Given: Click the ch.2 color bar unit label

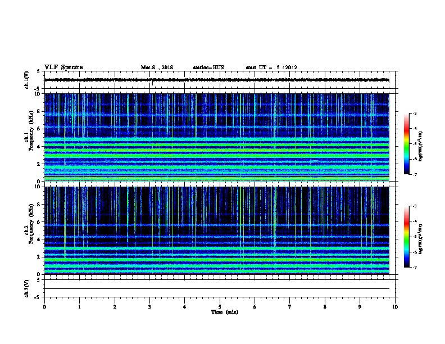Looking at the screenshot, I should 421,239.
